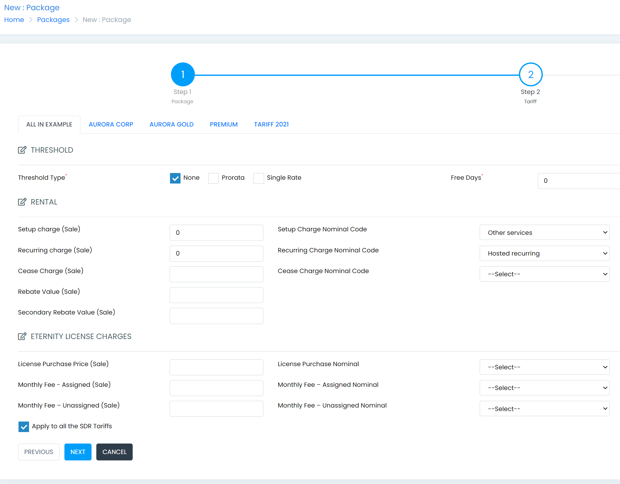Switch to ALL IN EXAMPLE tab
Image resolution: width=620 pixels, height=484 pixels.
coord(49,125)
